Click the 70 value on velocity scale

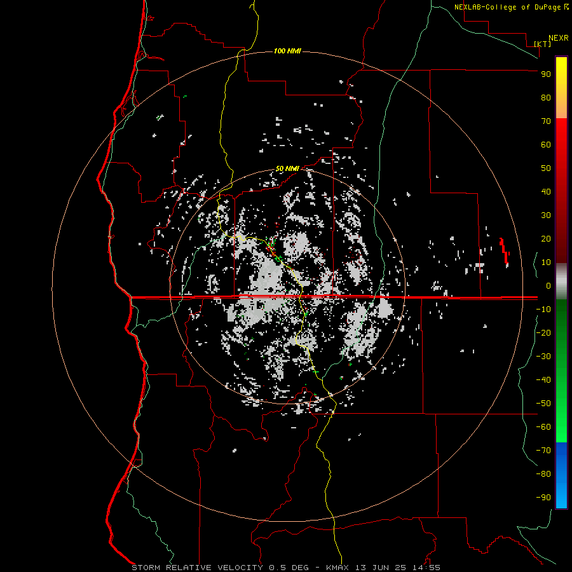click(546, 121)
